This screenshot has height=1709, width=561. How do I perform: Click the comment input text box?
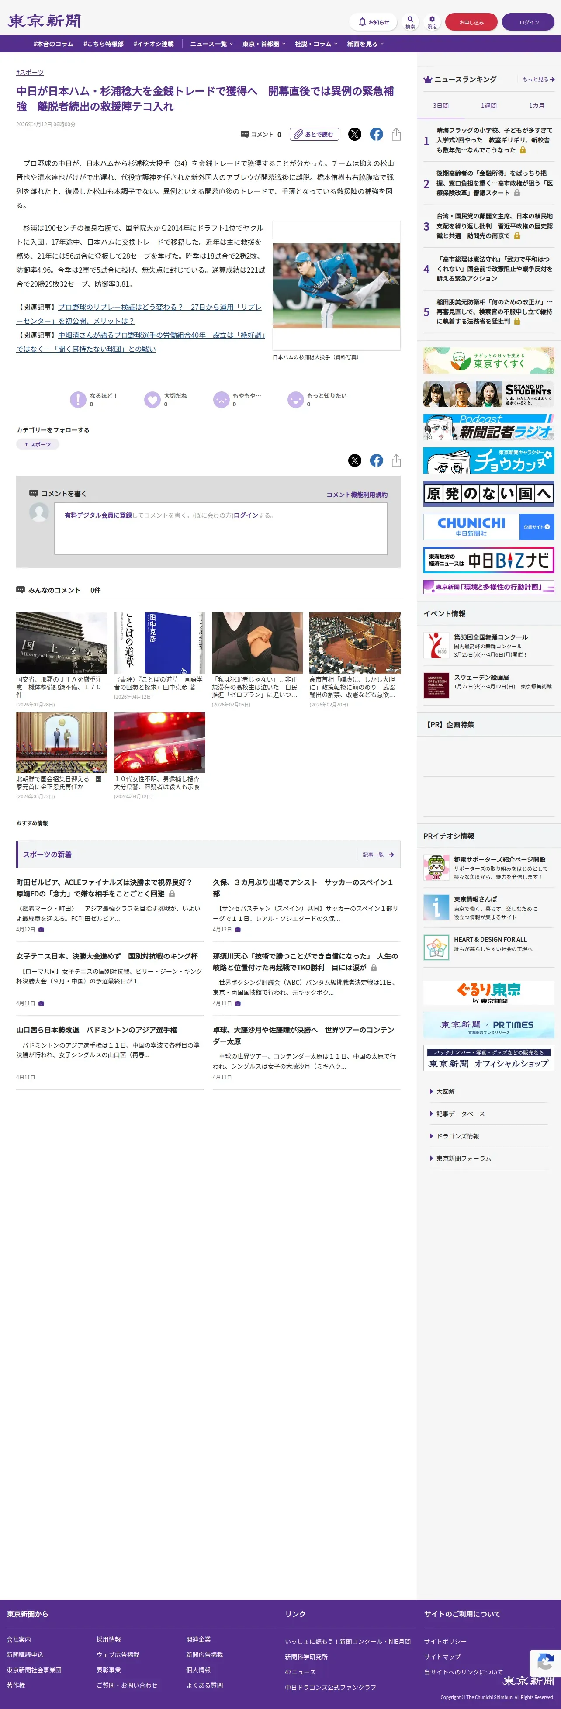point(220,528)
